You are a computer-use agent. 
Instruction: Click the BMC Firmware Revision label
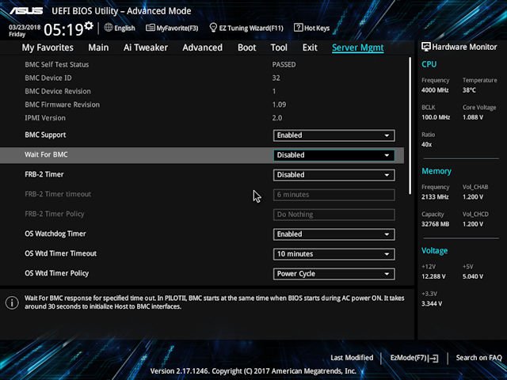62,104
